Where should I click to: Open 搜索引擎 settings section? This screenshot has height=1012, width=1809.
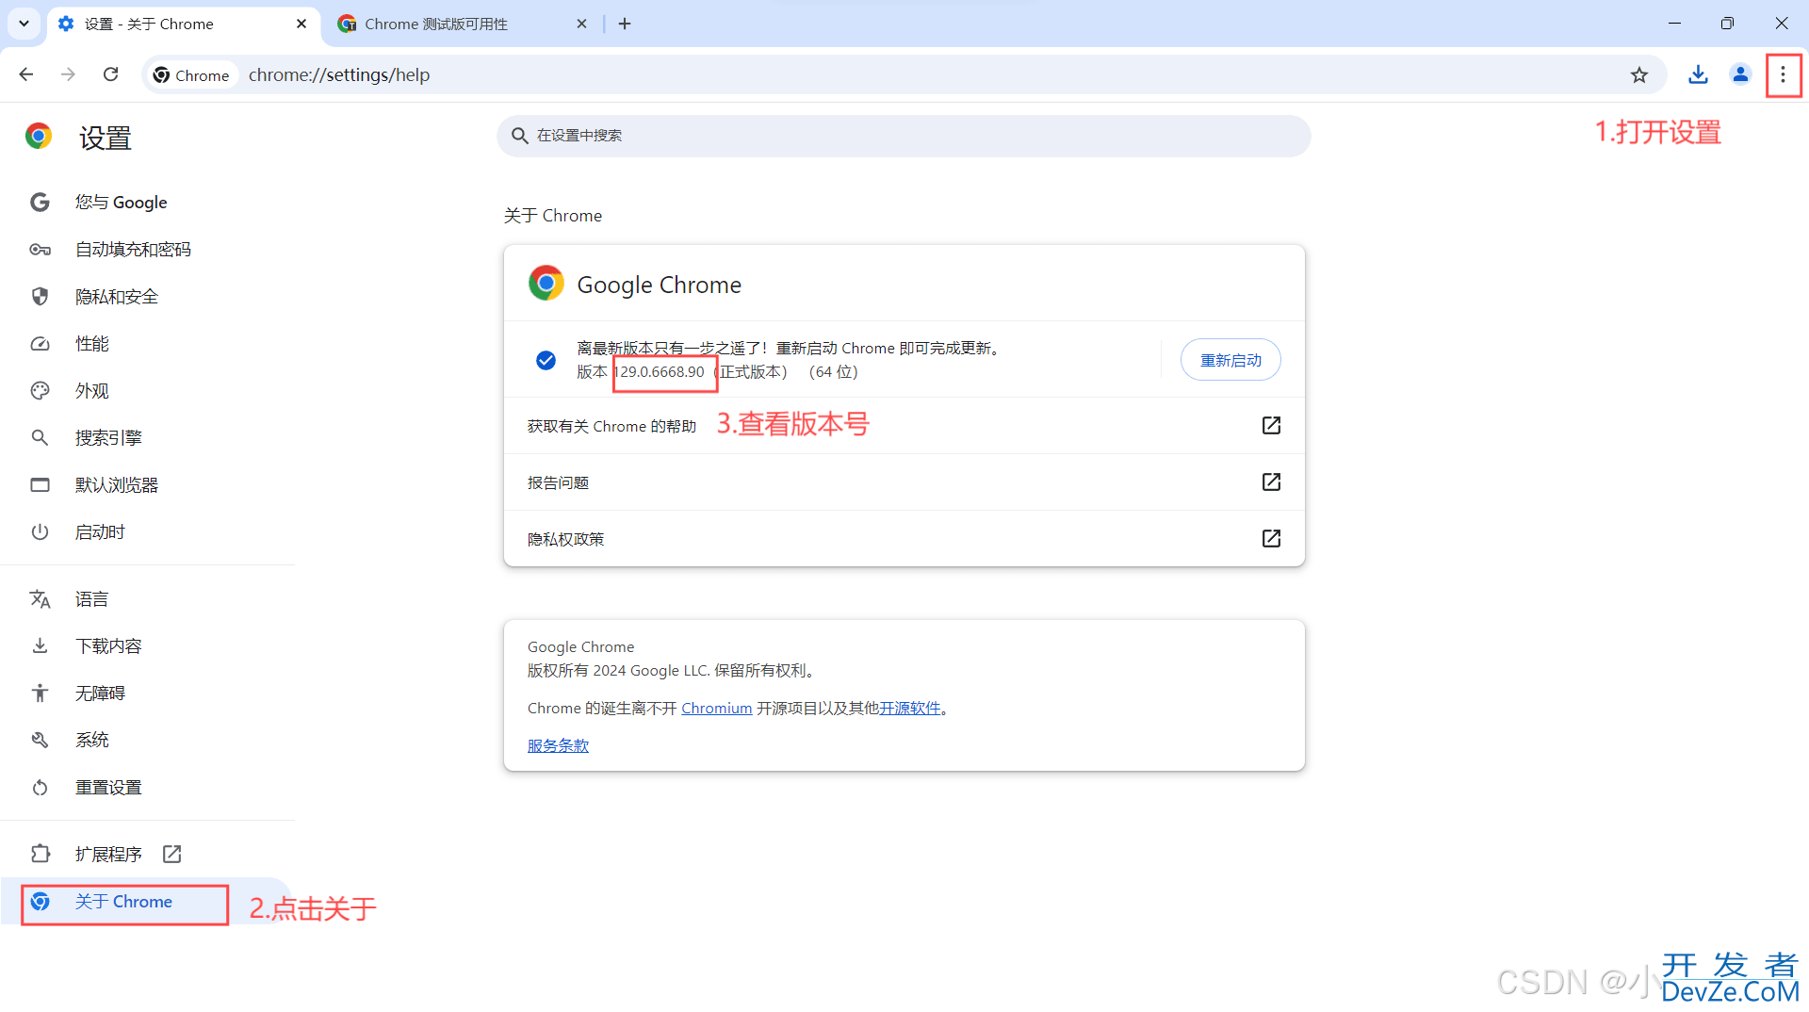108,438
